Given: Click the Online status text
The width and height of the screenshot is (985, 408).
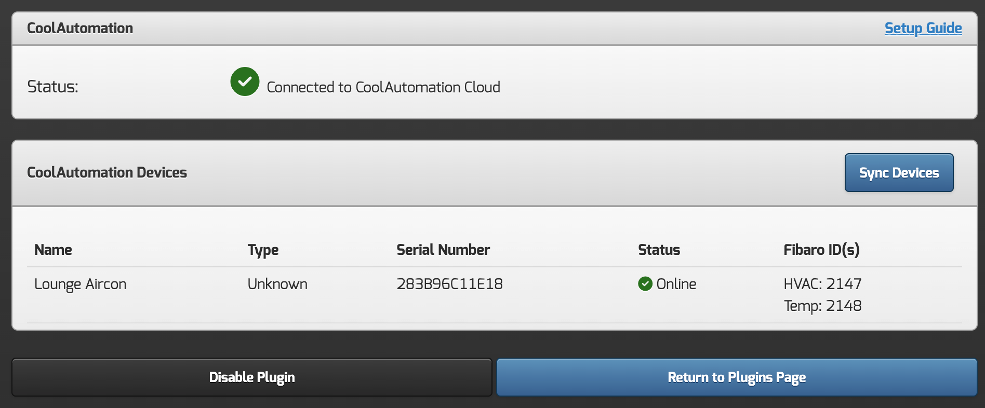Looking at the screenshot, I should click(x=676, y=284).
